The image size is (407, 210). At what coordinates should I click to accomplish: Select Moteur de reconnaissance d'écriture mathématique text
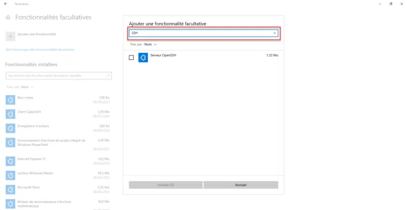click(44, 204)
